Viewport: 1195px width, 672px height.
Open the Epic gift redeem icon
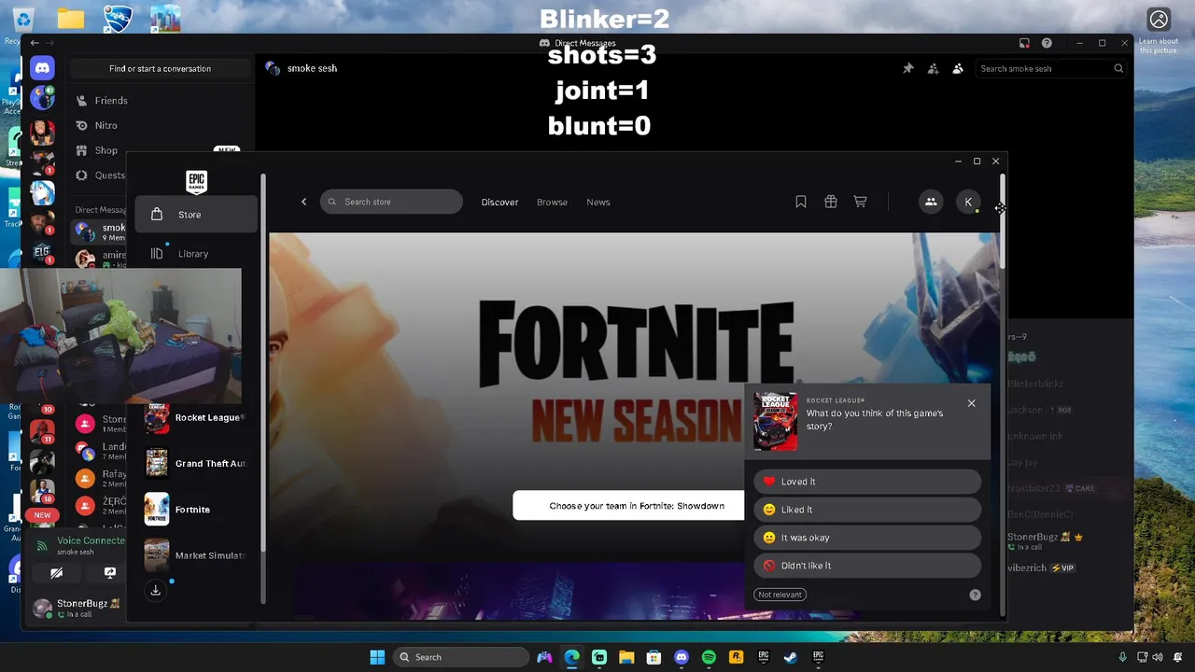[831, 202]
